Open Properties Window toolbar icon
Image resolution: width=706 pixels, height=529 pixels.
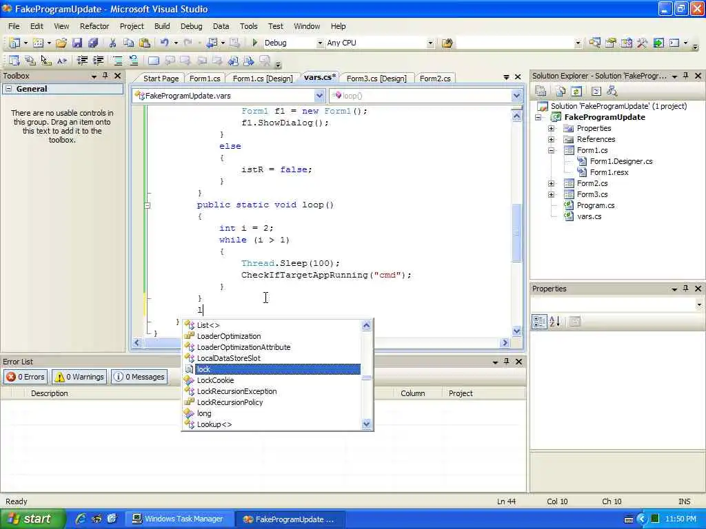coord(611,43)
